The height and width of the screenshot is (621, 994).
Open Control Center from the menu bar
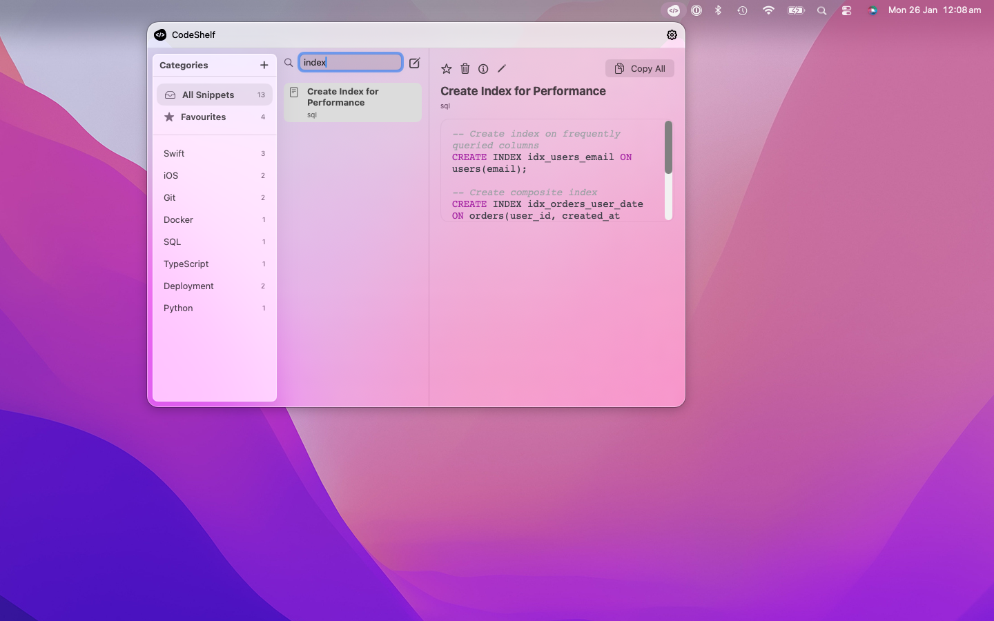click(x=847, y=10)
